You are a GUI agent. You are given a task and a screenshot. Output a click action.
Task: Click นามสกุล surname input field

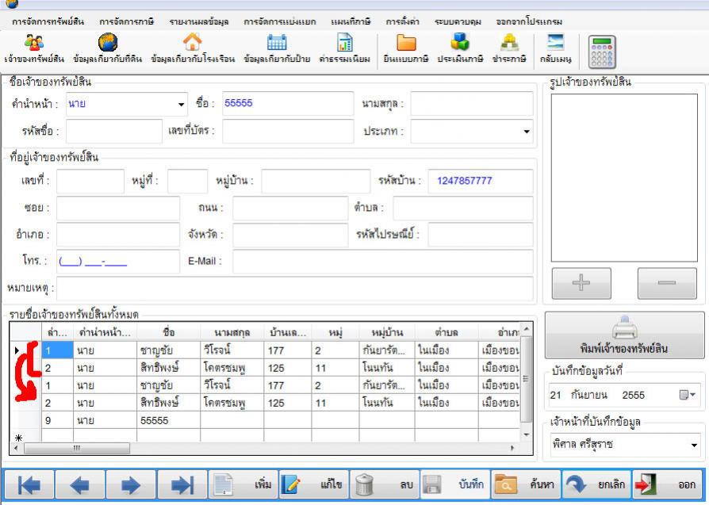[472, 104]
